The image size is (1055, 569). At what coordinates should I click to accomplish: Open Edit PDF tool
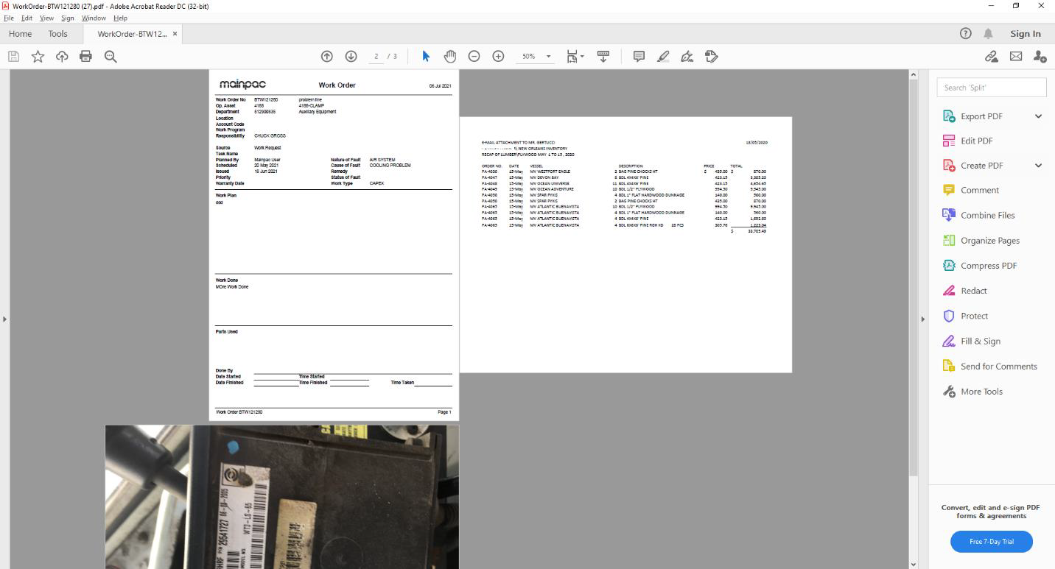tap(976, 141)
